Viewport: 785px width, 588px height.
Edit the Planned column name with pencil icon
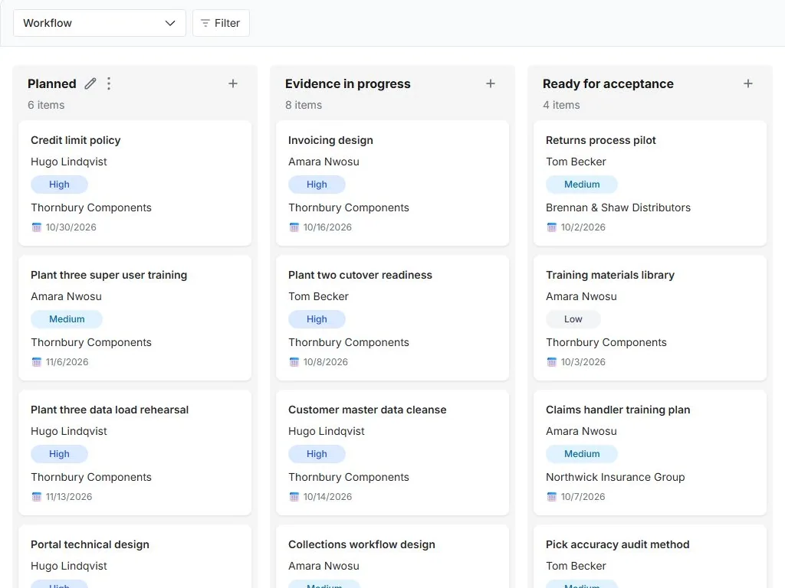tap(90, 83)
